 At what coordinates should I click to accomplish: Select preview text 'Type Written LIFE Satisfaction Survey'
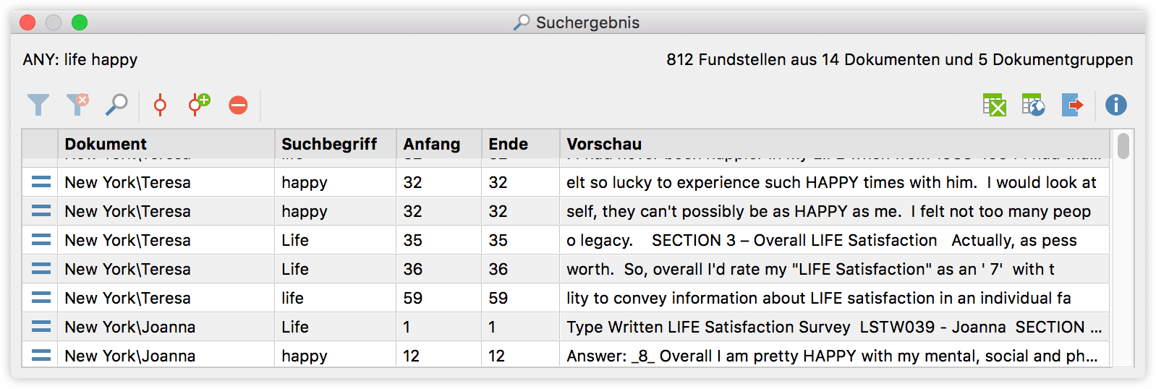coord(707,327)
